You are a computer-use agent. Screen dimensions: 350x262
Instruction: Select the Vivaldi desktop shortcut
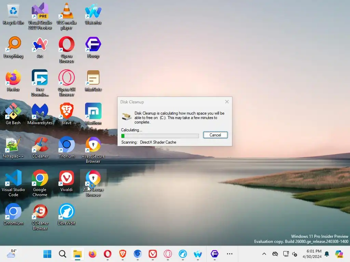pyautogui.click(x=67, y=181)
